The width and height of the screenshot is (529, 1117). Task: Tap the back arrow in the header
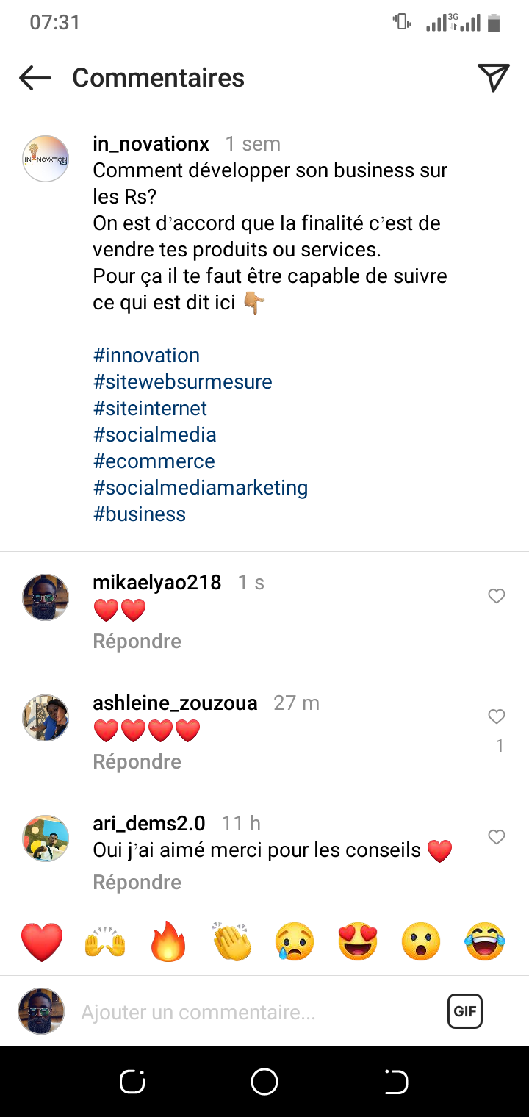point(35,78)
